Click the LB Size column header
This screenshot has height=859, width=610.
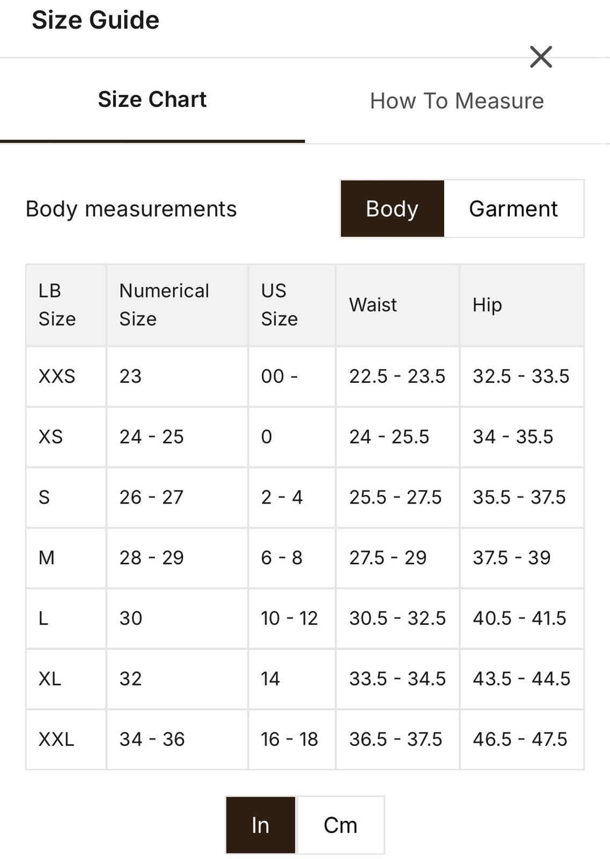tap(57, 305)
